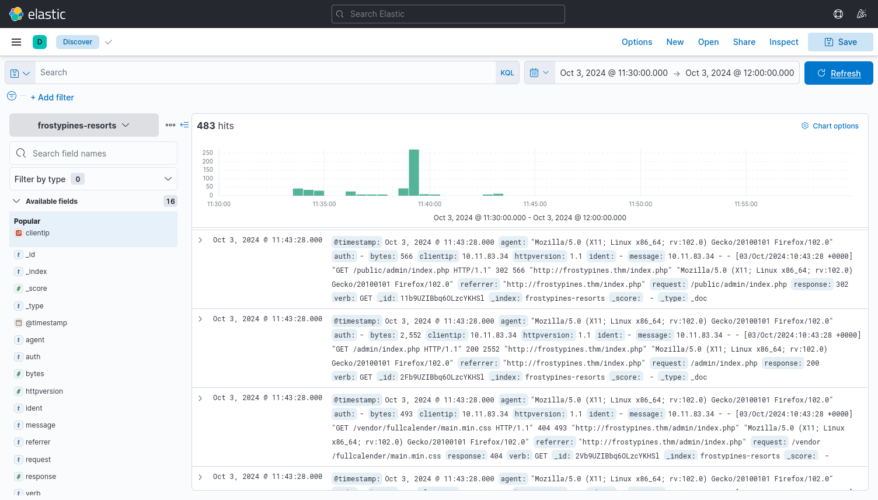Open the calendar quick date menu
This screenshot has height=500, width=878.
pyautogui.click(x=539, y=73)
